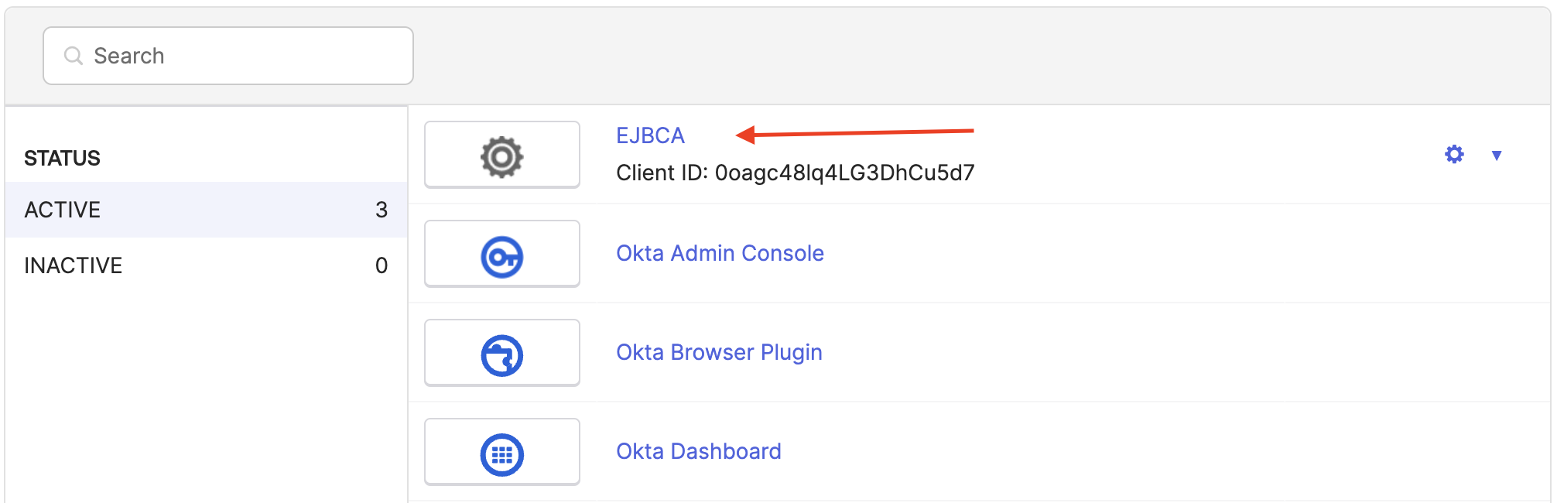Filter apps by ACTIVE status

coord(63,210)
